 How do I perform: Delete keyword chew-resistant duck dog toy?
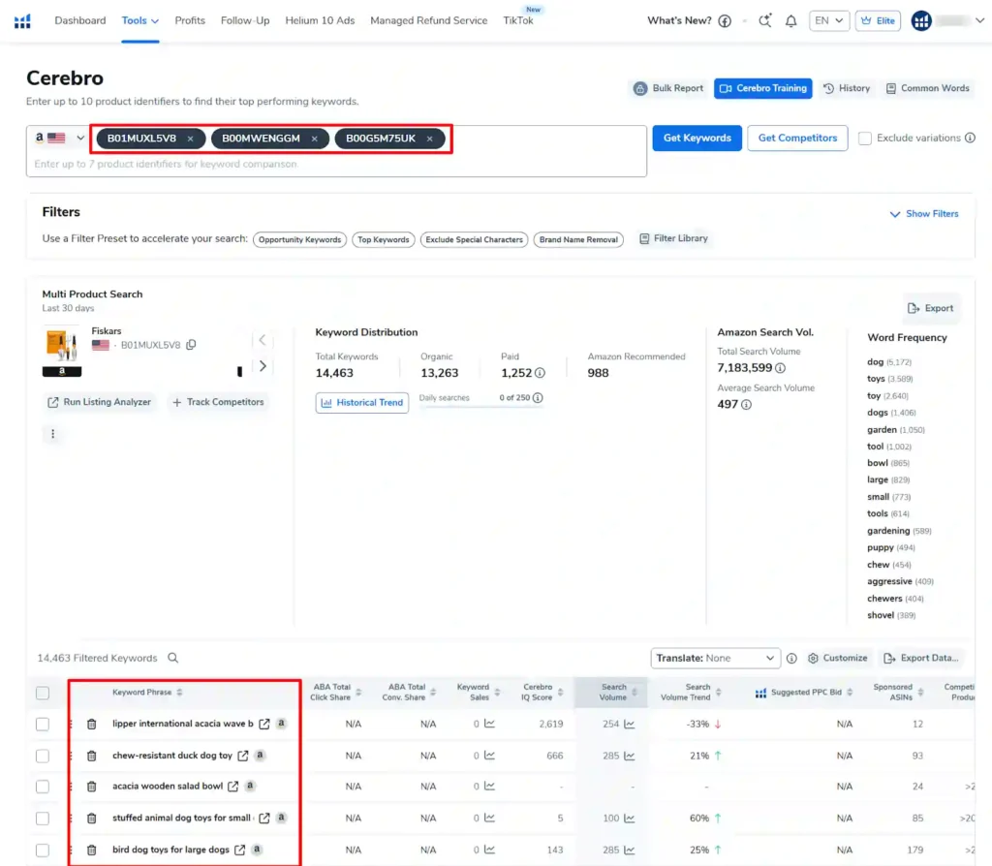92,756
